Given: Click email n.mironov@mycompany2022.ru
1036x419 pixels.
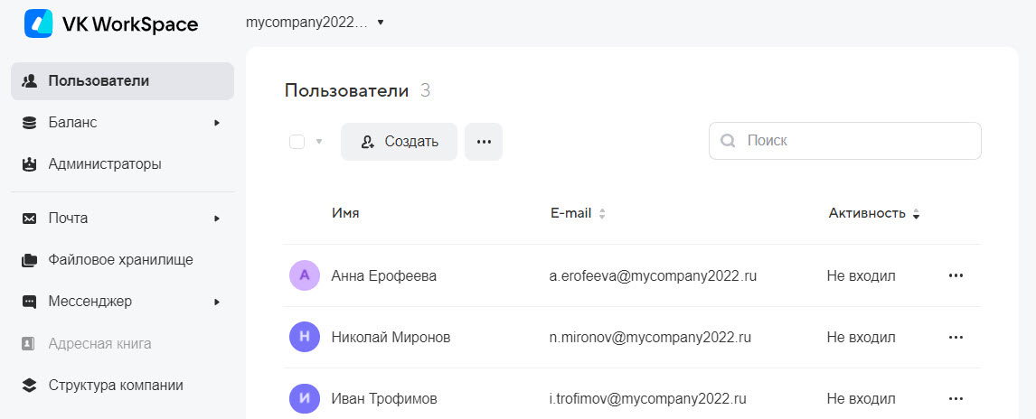Looking at the screenshot, I should [650, 337].
